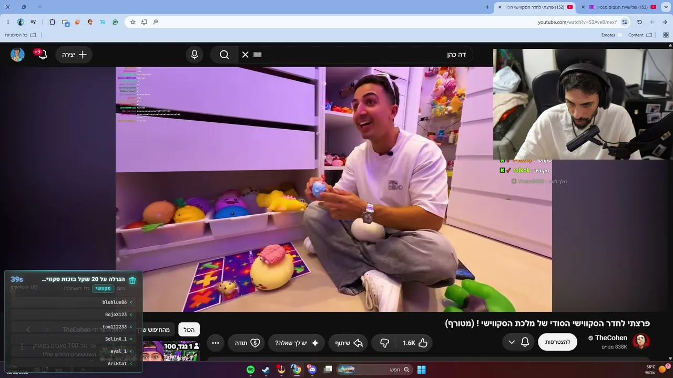673x378 pixels.
Task: Like the video (1.6K)
Action: [x=415, y=343]
